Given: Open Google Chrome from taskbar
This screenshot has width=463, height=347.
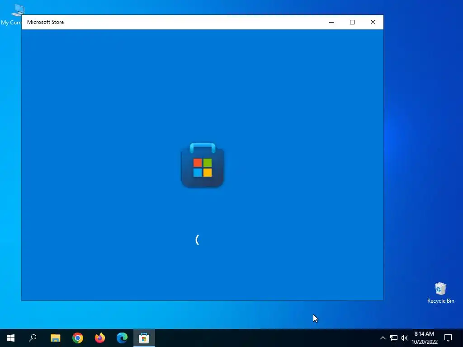Looking at the screenshot, I should tap(78, 338).
